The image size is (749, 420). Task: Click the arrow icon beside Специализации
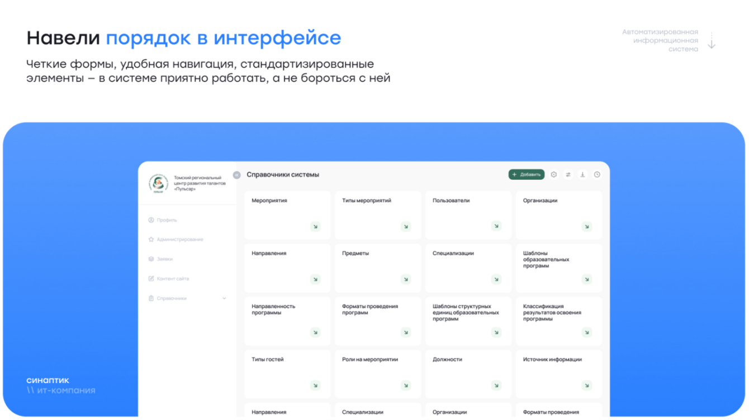[496, 279]
